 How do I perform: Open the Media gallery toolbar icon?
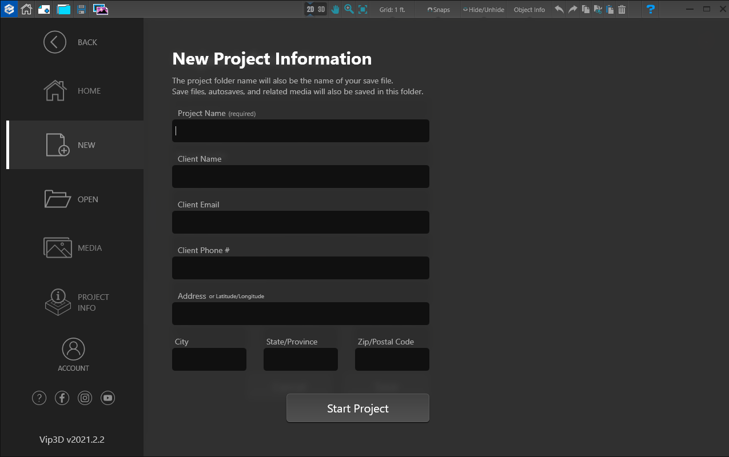[101, 9]
